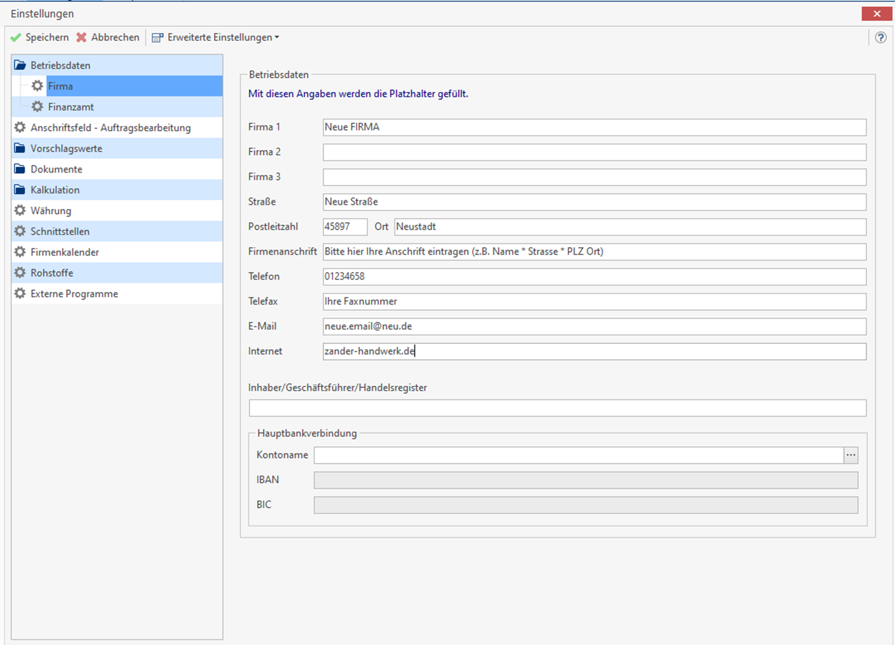Image resolution: width=895 pixels, height=645 pixels.
Task: Open the Kontoname browse ellipsis button
Action: (851, 455)
